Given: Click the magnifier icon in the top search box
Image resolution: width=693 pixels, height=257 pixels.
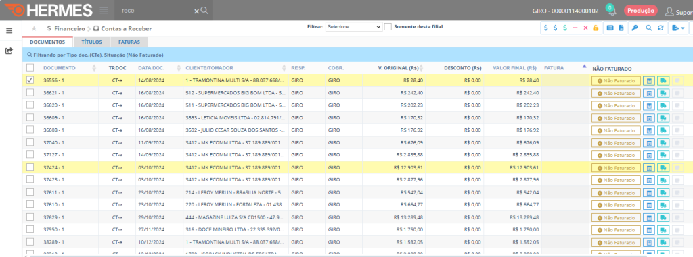Looking at the screenshot, I should coord(204,10).
